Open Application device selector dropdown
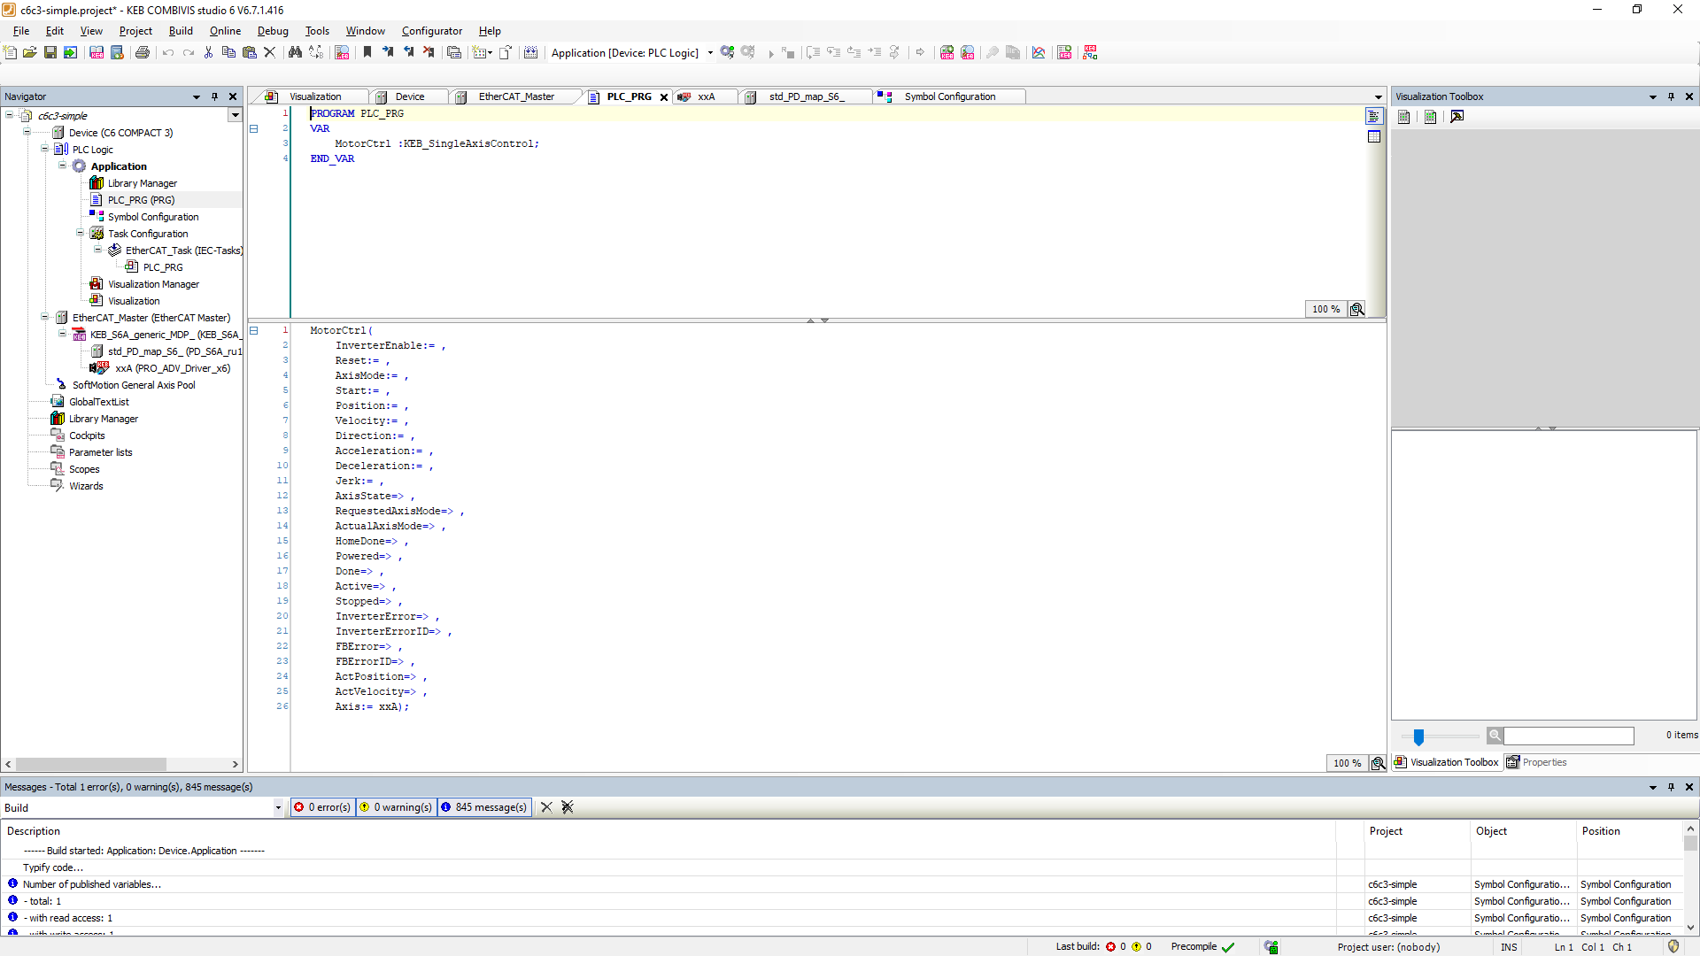The image size is (1700, 956). tap(710, 53)
